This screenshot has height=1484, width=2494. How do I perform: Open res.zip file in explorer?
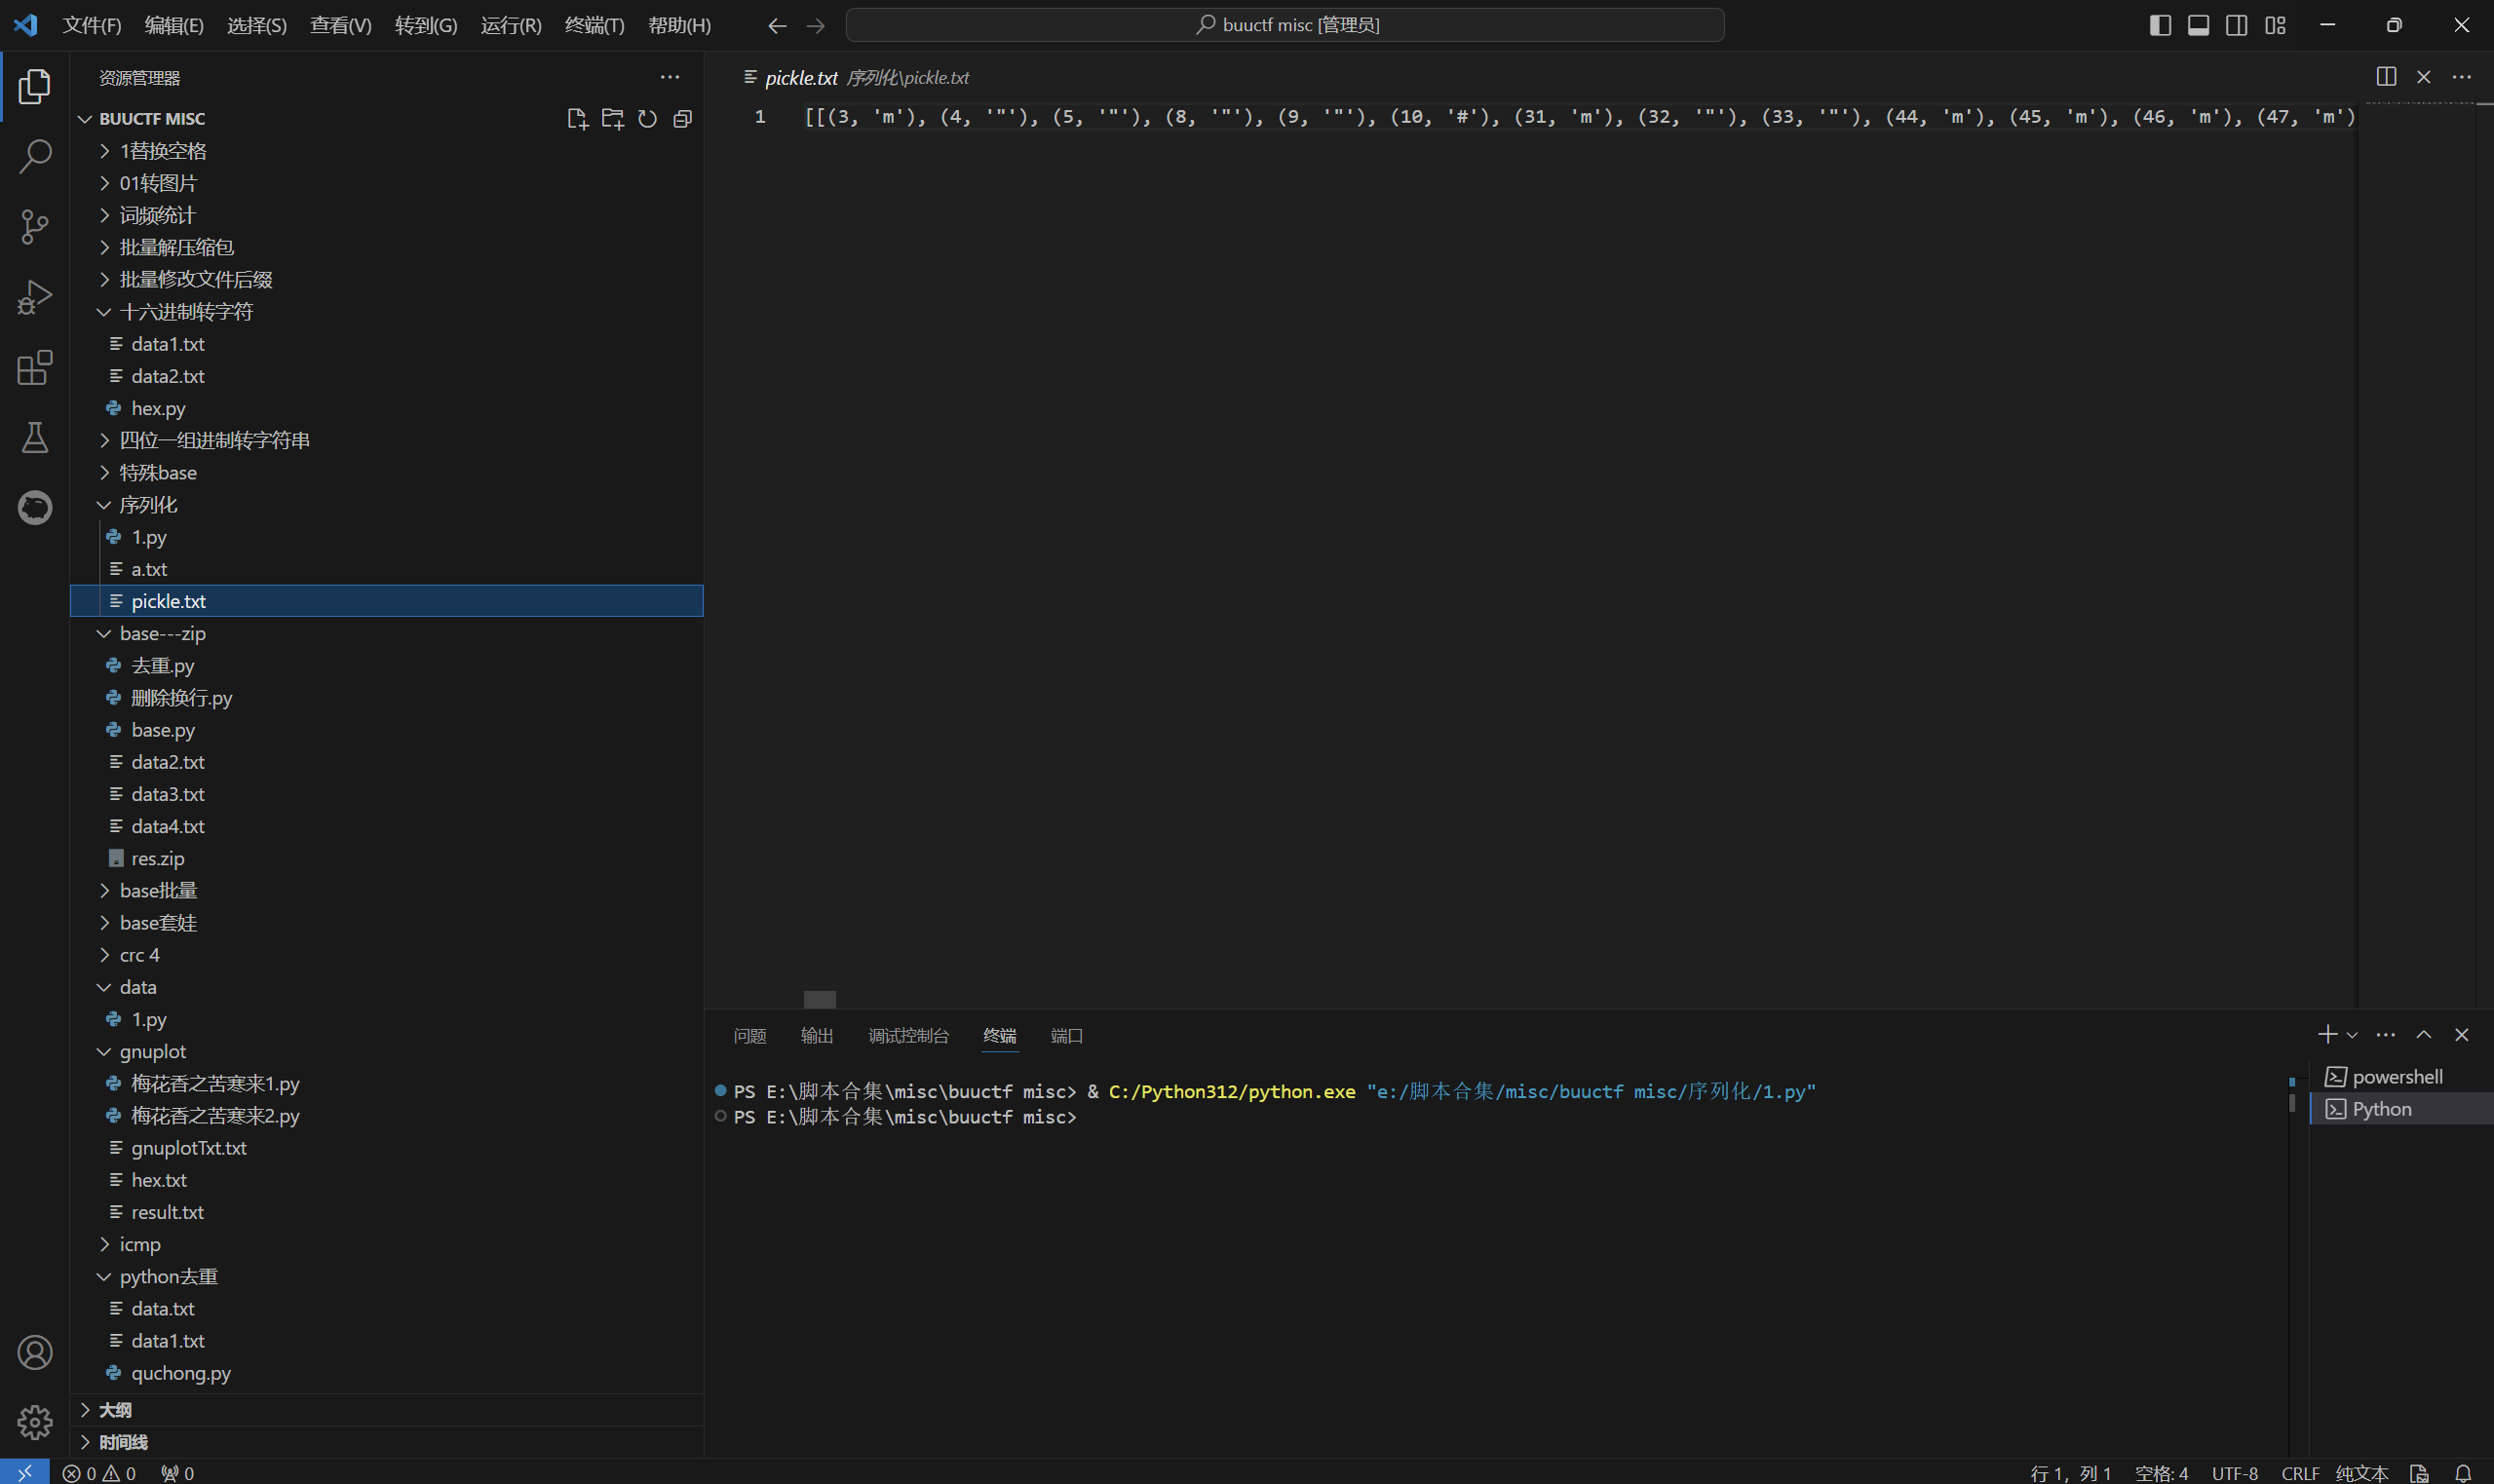pyautogui.click(x=386, y=858)
